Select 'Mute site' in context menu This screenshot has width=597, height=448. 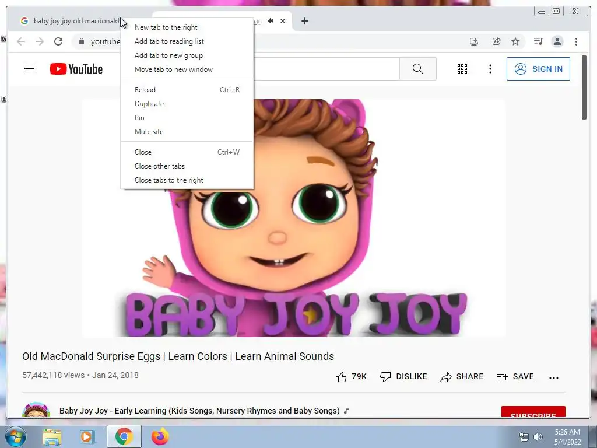click(187, 132)
